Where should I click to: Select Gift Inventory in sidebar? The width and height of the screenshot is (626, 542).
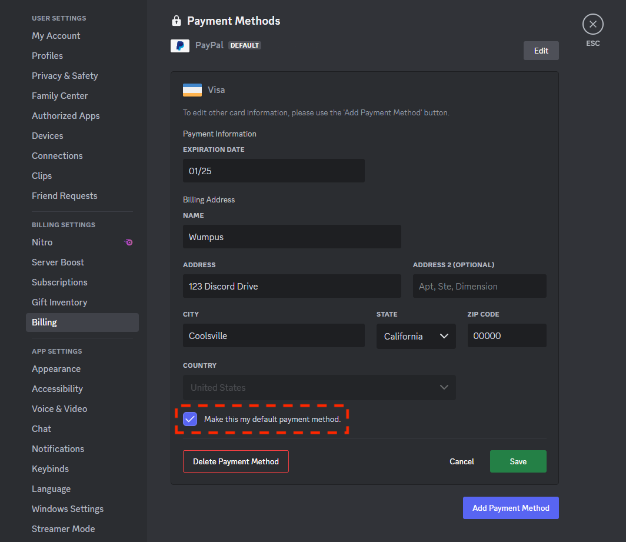(59, 302)
